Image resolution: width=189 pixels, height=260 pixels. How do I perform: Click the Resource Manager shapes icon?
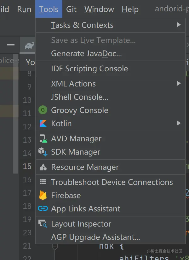click(43, 167)
